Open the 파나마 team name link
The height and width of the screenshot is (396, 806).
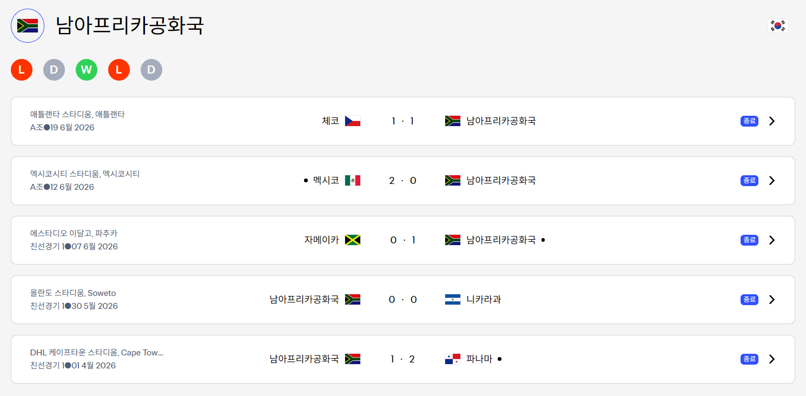pos(479,359)
